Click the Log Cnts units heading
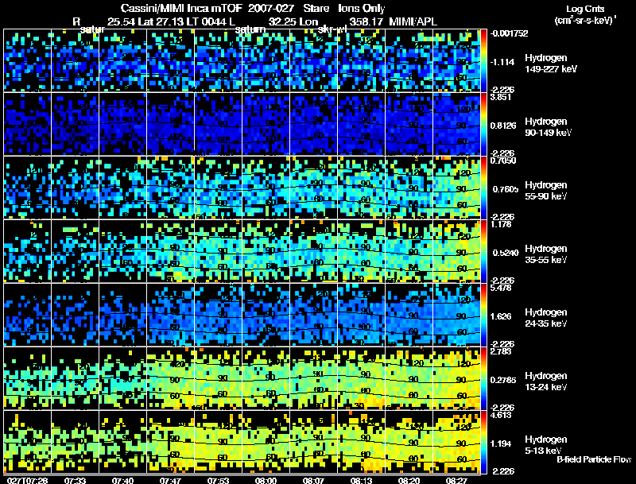Image resolution: width=636 pixels, height=484 pixels. click(585, 9)
